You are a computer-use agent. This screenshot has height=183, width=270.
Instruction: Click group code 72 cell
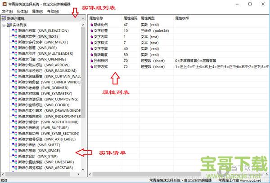[x=126, y=67]
